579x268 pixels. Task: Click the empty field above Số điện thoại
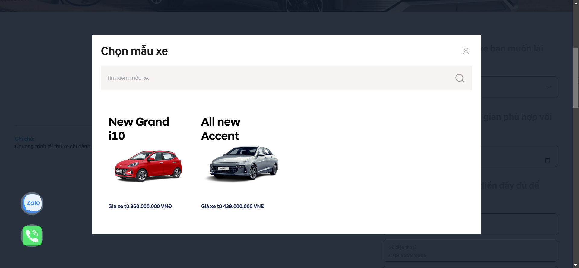point(519,224)
